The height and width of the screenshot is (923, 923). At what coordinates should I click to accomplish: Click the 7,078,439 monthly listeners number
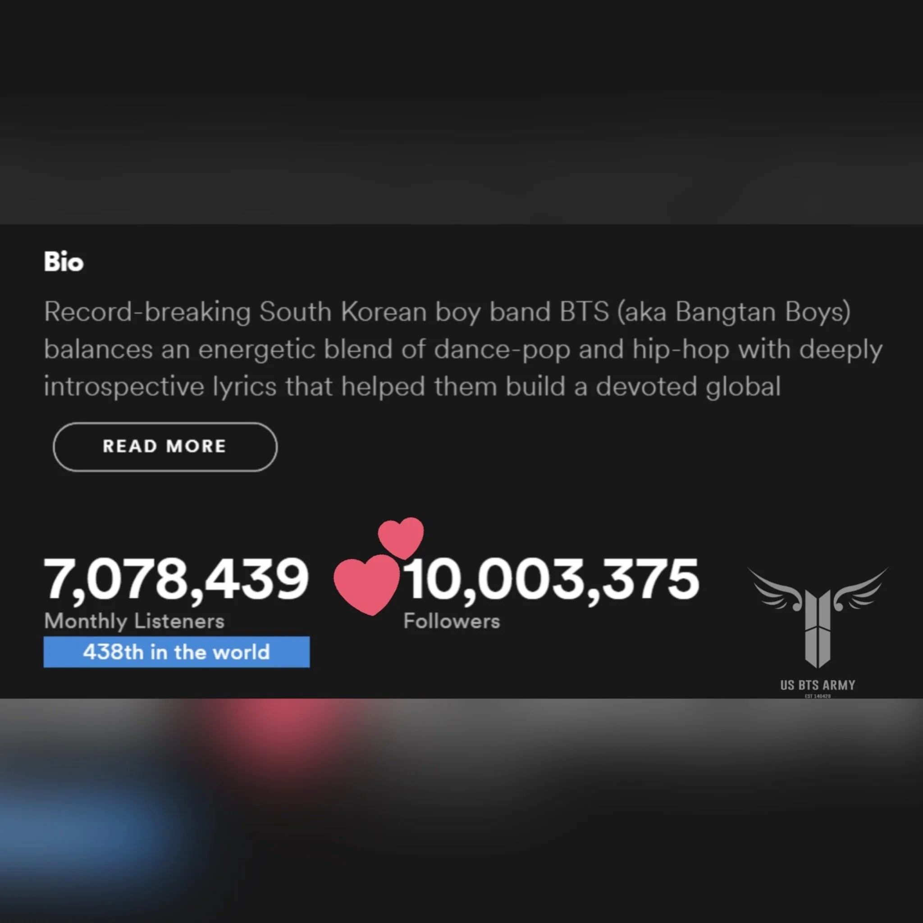(176, 579)
